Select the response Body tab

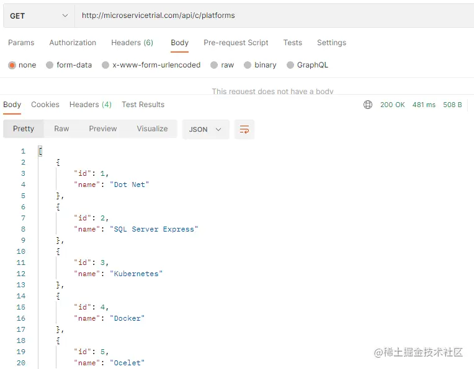pyautogui.click(x=12, y=105)
